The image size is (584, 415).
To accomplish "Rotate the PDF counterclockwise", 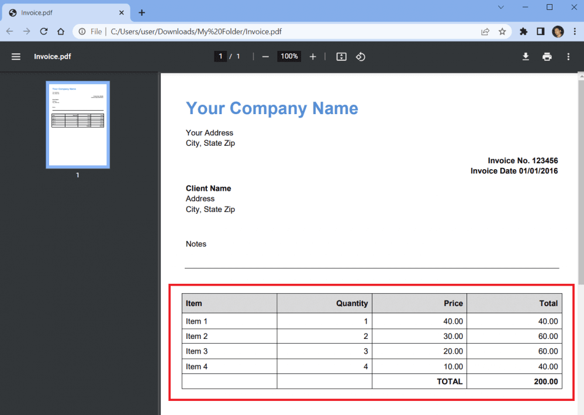I will [361, 57].
